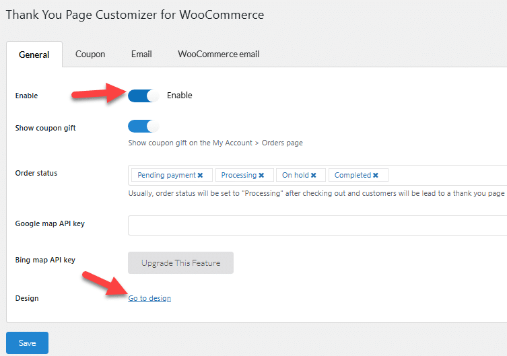The height and width of the screenshot is (356, 507).
Task: Remove the On hold status tag
Action: (313, 175)
